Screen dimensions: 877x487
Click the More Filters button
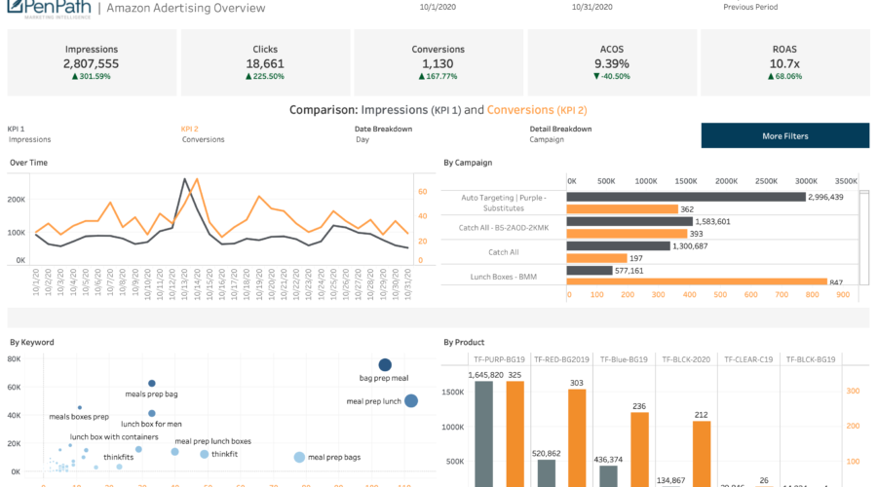(x=784, y=135)
